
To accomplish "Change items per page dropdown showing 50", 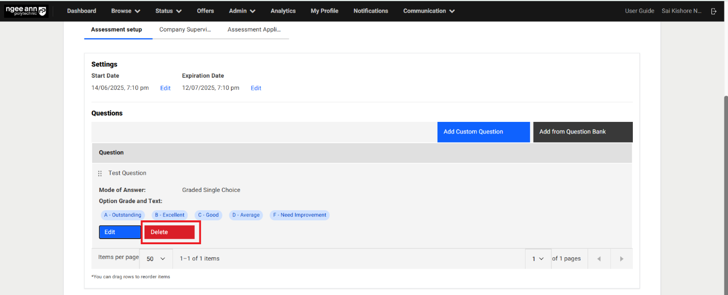I will click(156, 259).
